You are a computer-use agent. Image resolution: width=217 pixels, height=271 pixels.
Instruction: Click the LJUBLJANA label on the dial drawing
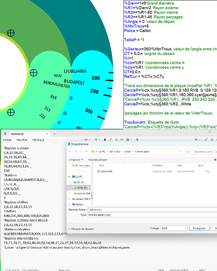pos(75,71)
